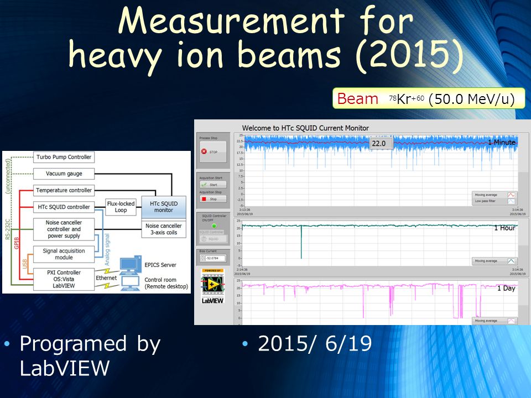Click 'Programed by LabVIEW' bullet text
The image size is (531, 398).
90,355
